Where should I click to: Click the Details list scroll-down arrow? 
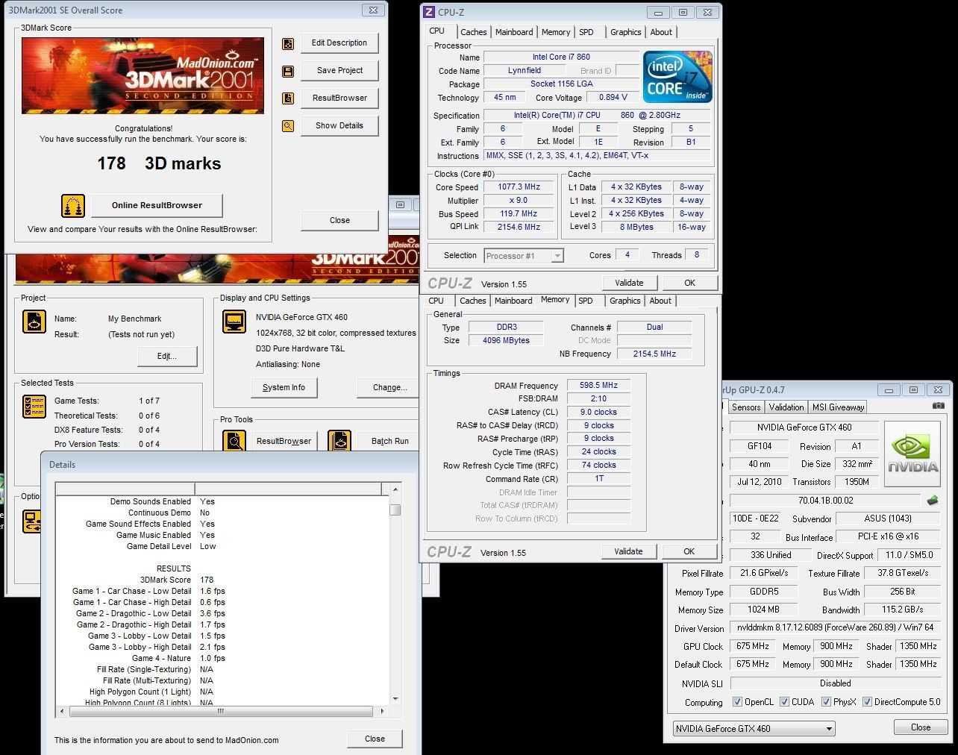click(x=395, y=698)
